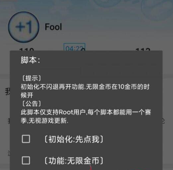Check the 初始化:先点我 checkbox
This screenshot has height=170, width=173.
[x=26, y=139]
